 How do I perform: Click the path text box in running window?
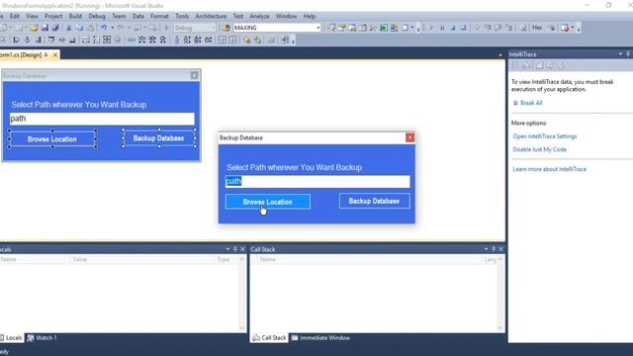(x=317, y=182)
